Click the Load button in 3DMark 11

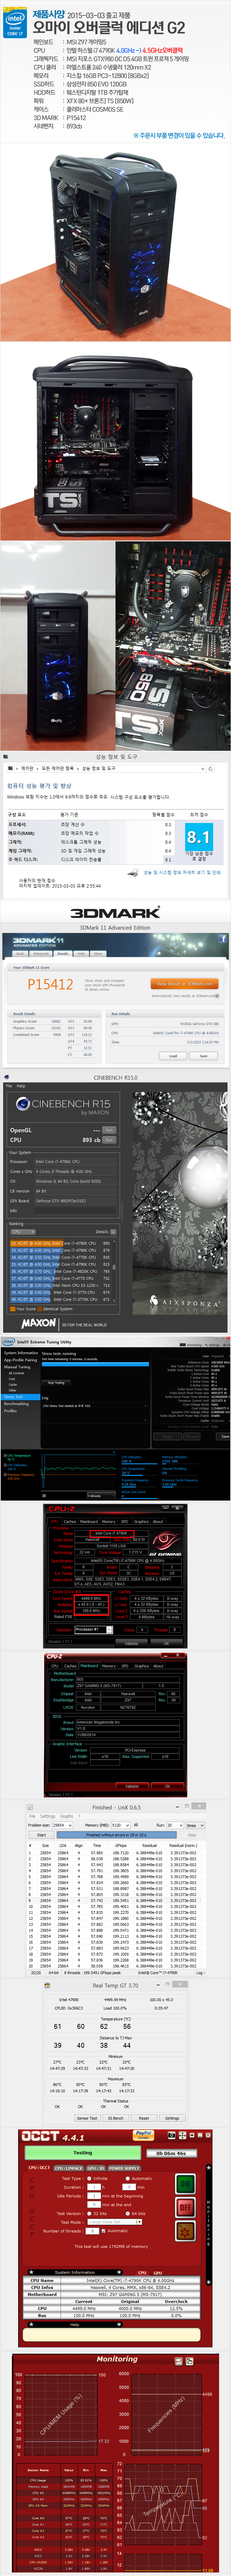(x=173, y=1056)
